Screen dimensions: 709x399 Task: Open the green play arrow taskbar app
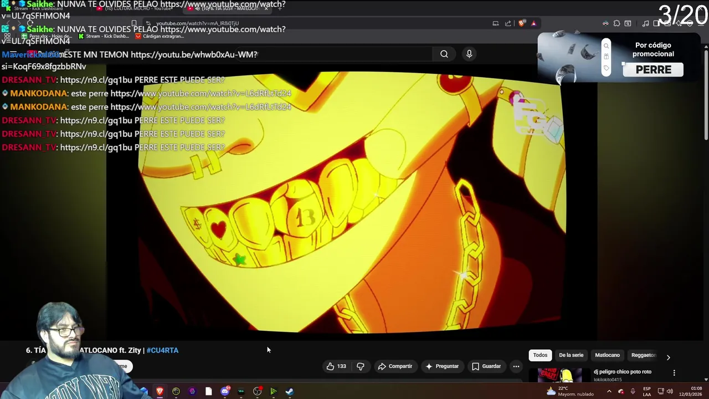pos(273,391)
